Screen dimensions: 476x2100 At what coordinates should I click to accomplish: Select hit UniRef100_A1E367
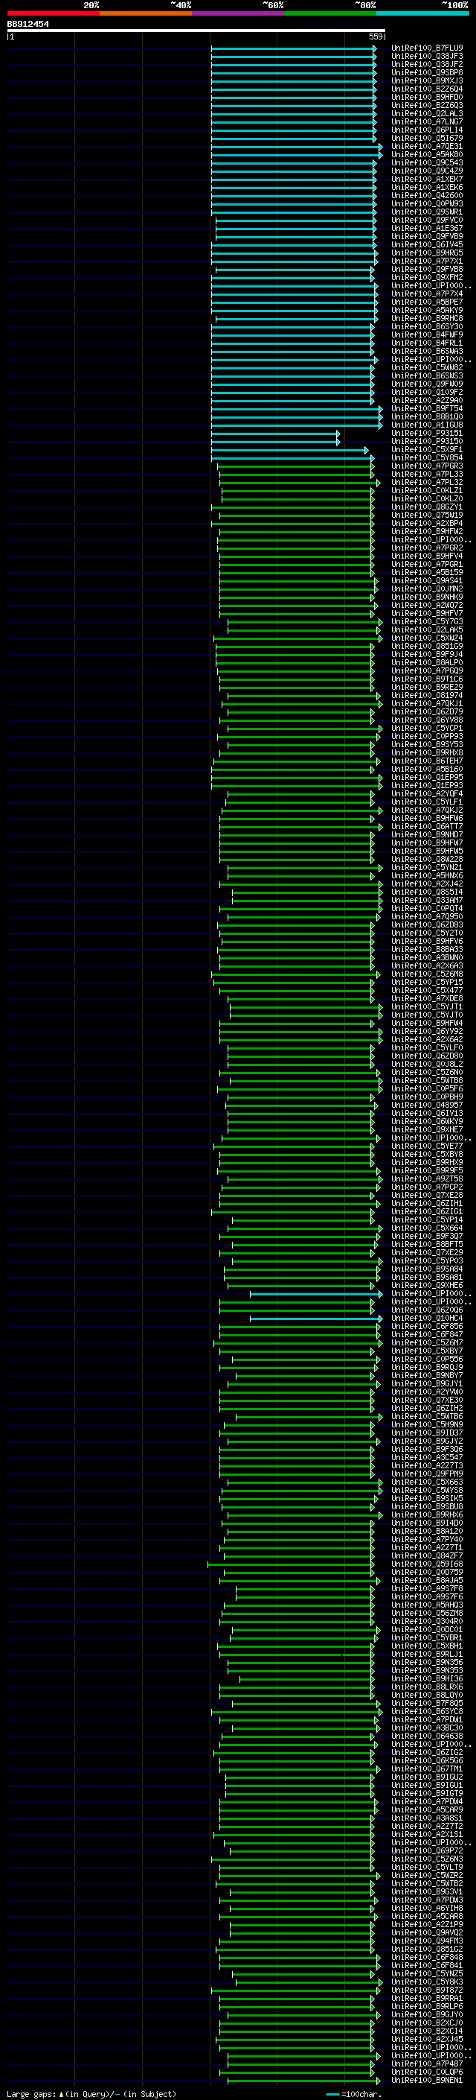click(427, 228)
